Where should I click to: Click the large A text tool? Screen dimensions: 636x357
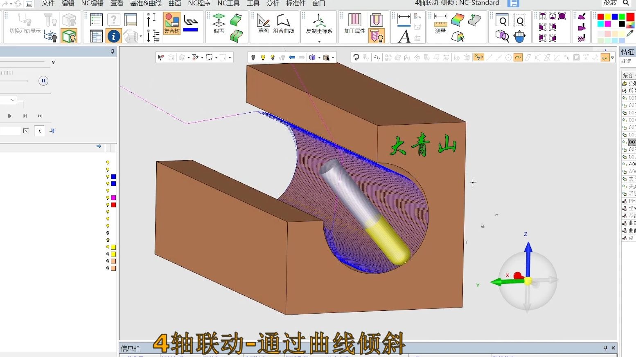click(404, 36)
